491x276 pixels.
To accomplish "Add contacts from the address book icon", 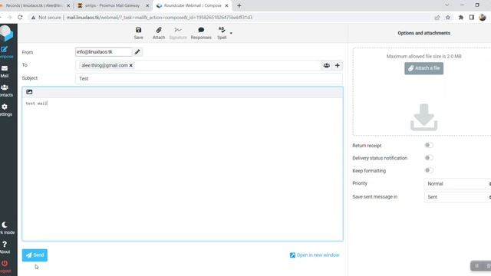I will pos(326,65).
